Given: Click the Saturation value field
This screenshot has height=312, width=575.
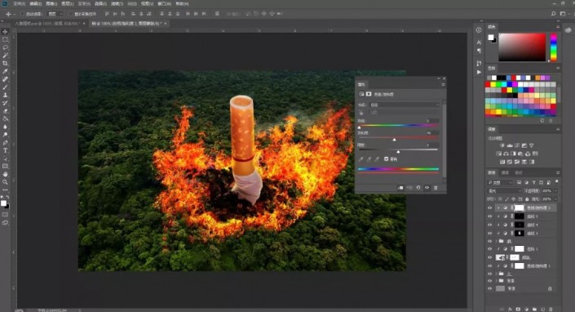Looking at the screenshot, I should (431, 133).
